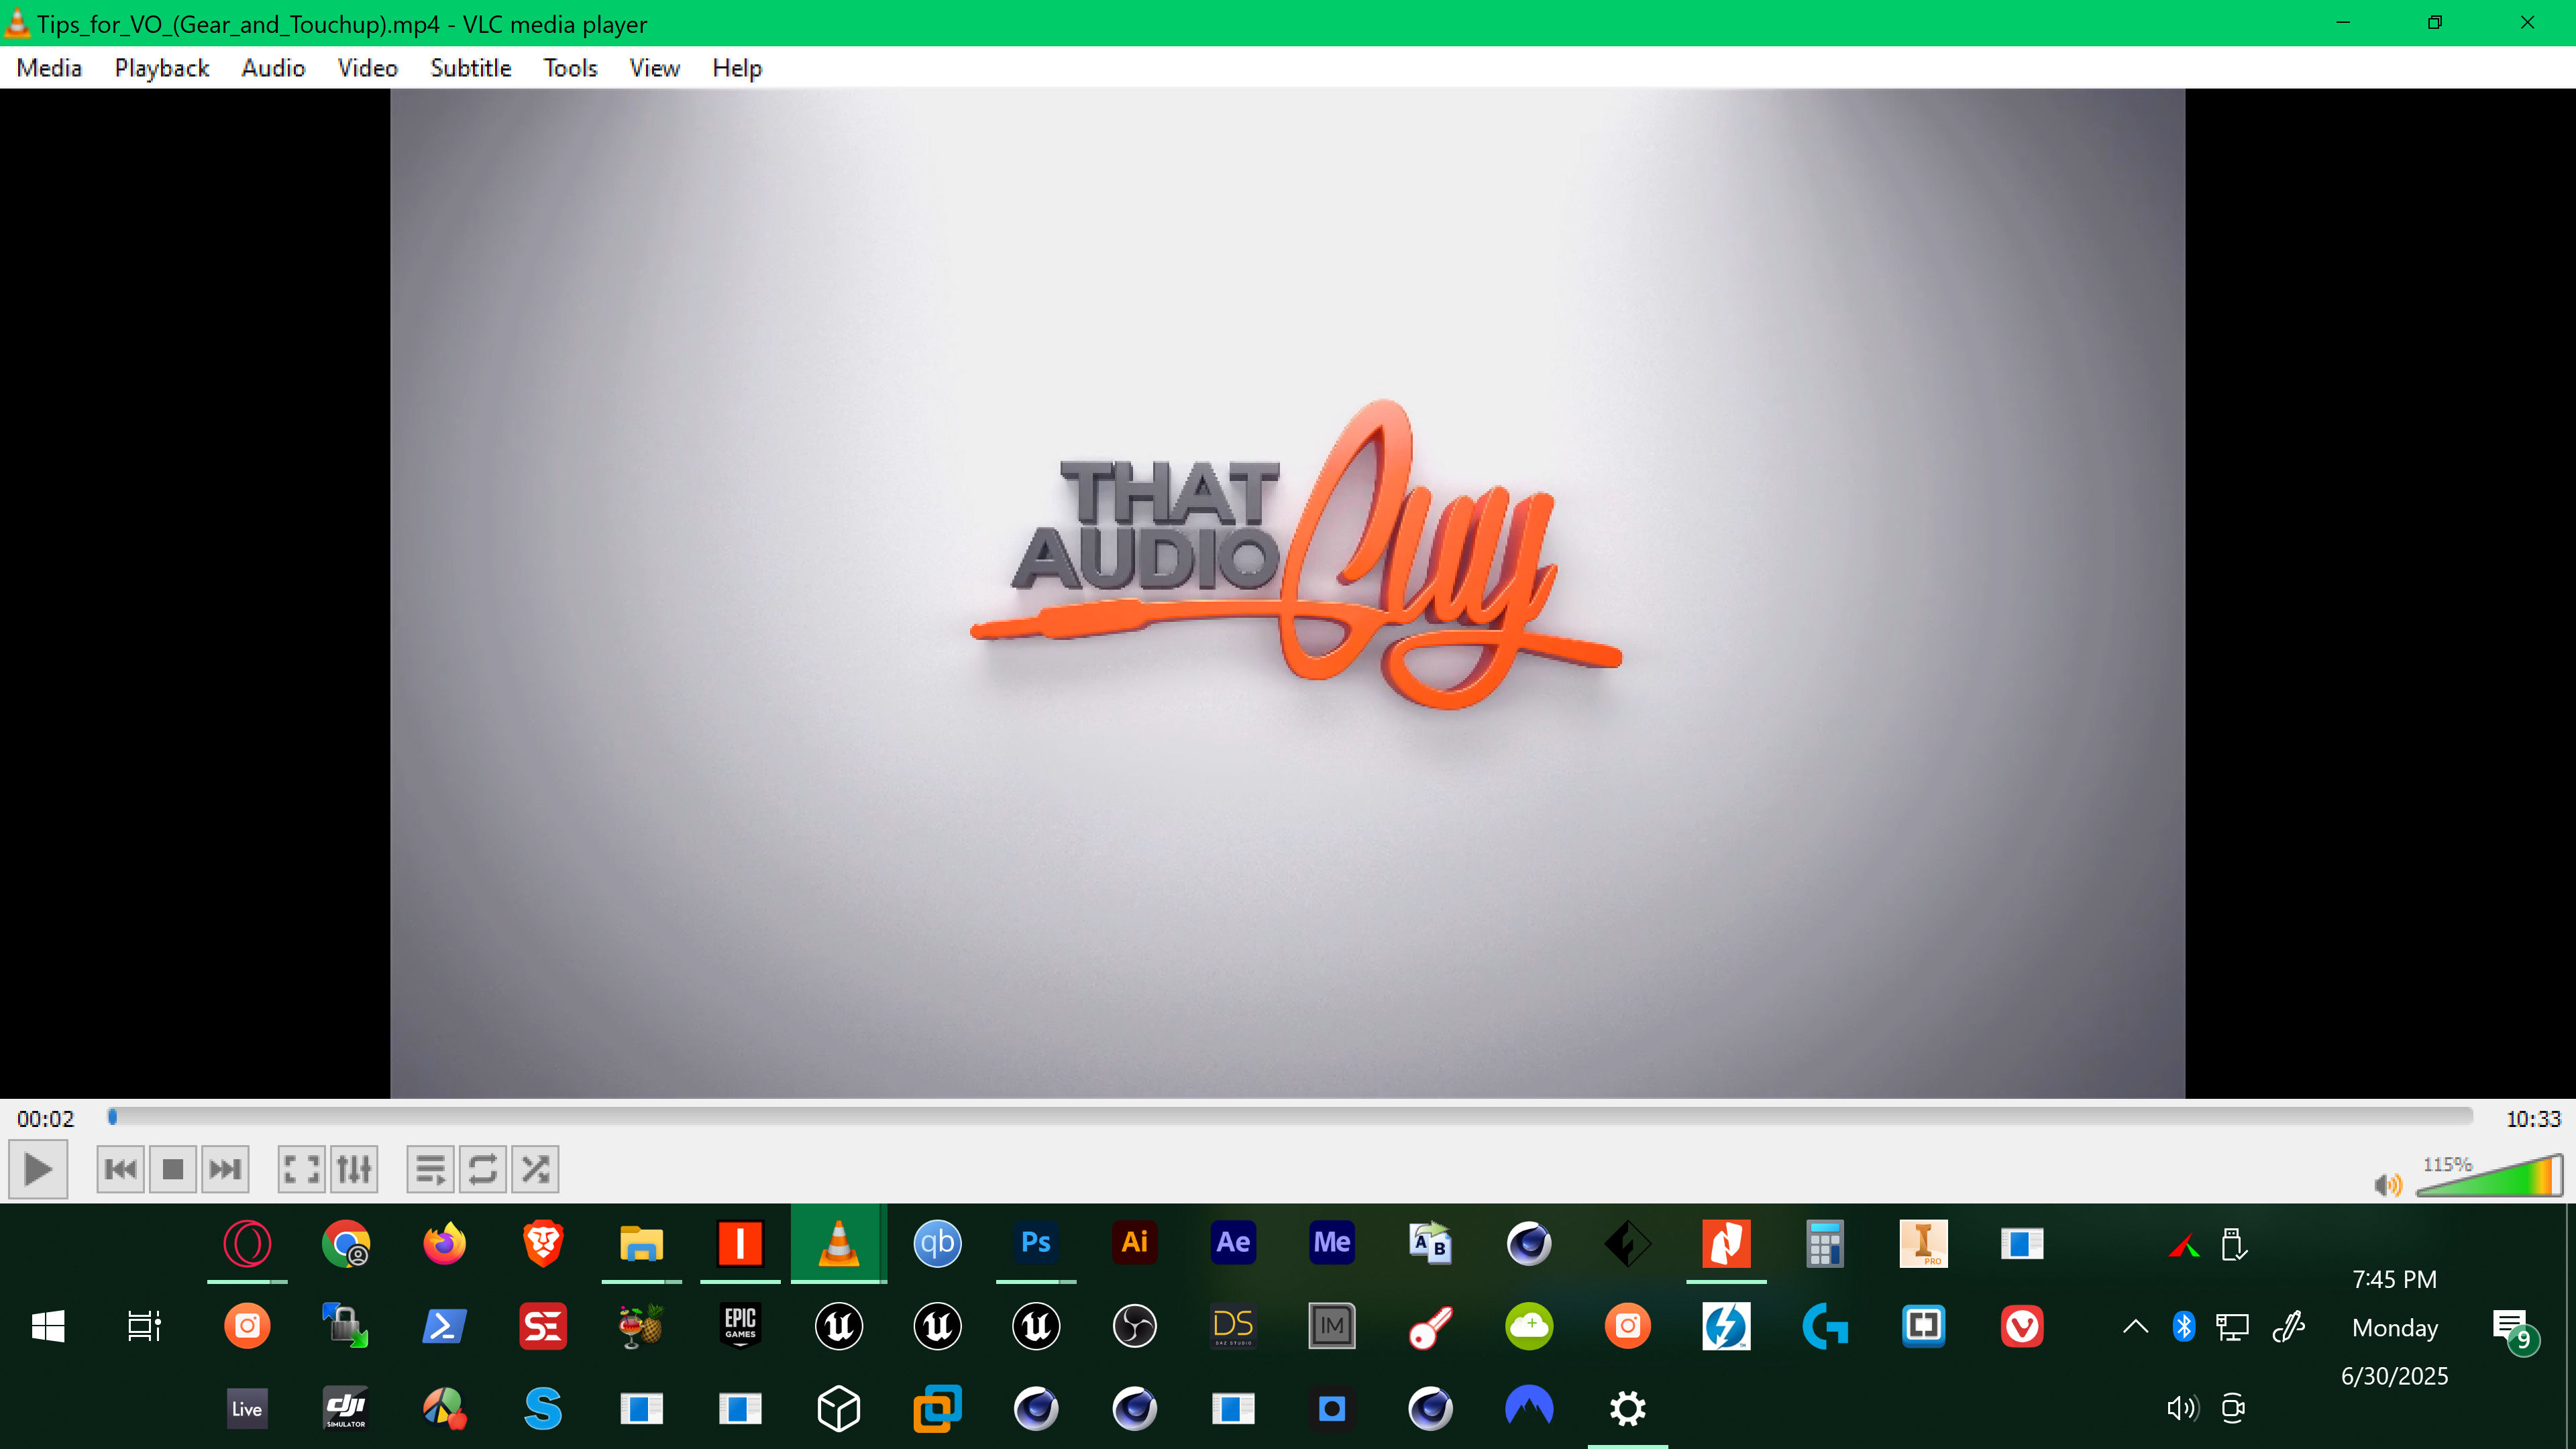Open the network tray icon
The height and width of the screenshot is (1449, 2576).
[x=2233, y=1327]
